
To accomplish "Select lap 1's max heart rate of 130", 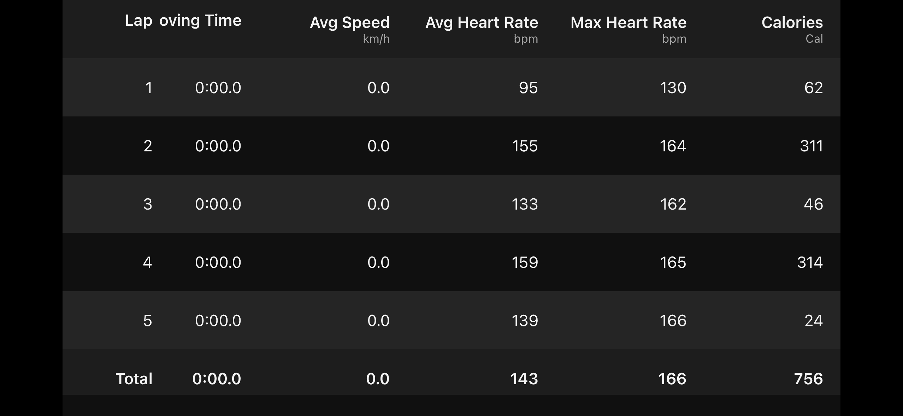I will pyautogui.click(x=673, y=88).
